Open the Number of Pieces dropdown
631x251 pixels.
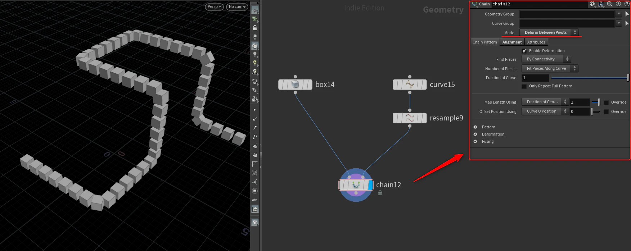tap(550, 68)
